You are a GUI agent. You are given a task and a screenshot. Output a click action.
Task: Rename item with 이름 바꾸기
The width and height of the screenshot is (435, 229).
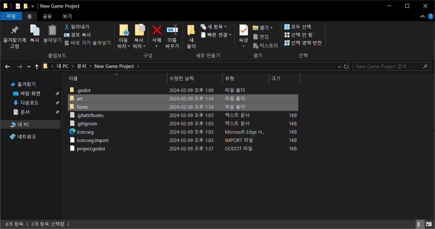tap(172, 36)
